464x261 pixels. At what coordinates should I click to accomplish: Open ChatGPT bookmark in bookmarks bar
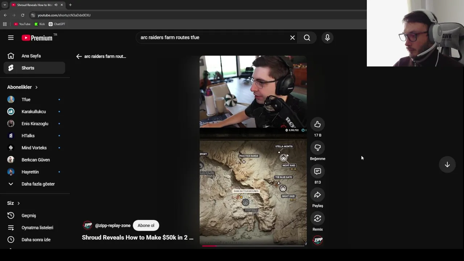(x=57, y=24)
